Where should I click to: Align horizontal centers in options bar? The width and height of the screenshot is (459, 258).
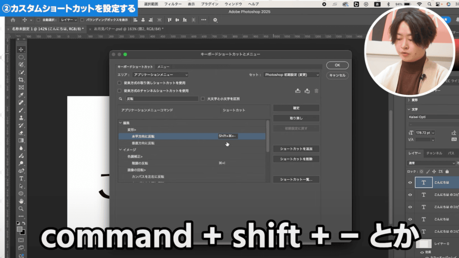pyautogui.click(x=143, y=20)
